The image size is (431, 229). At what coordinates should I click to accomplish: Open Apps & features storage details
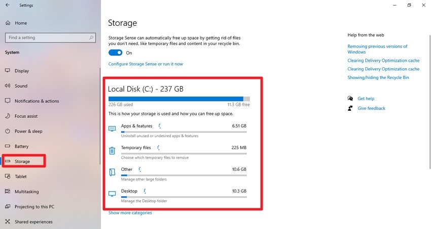[178, 130]
